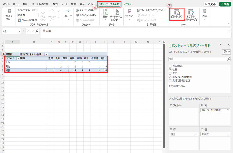Click the field list 検索 search box
Image resolution: width=233 pixels, height=153 pixels.
[x=197, y=59]
